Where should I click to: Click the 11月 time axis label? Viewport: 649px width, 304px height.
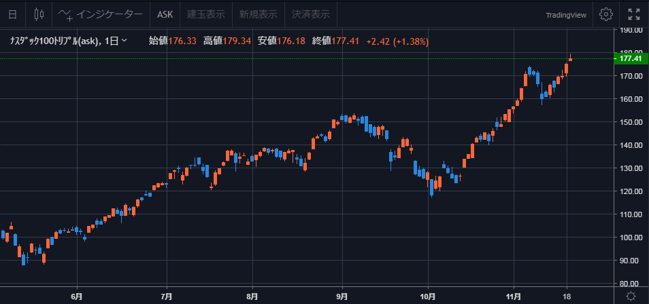click(x=514, y=296)
